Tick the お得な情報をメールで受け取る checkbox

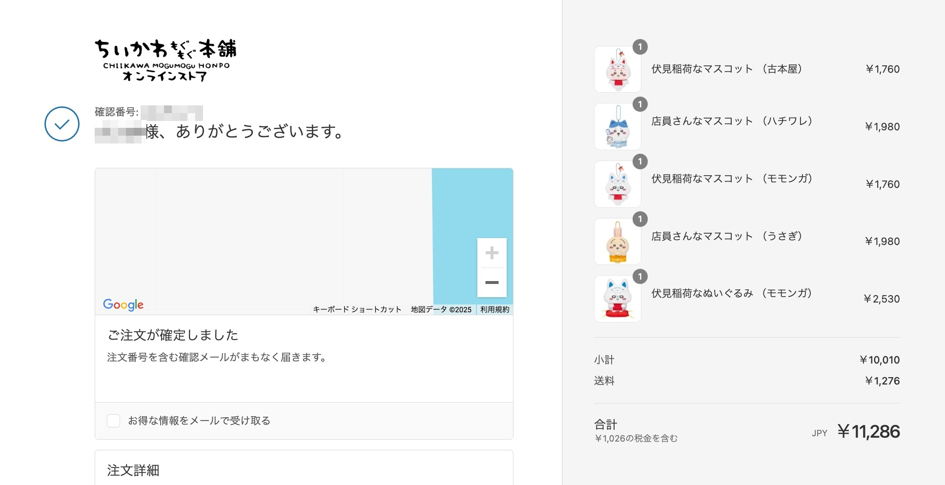[113, 421]
